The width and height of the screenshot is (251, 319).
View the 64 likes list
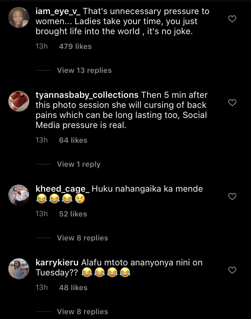pyautogui.click(x=73, y=140)
